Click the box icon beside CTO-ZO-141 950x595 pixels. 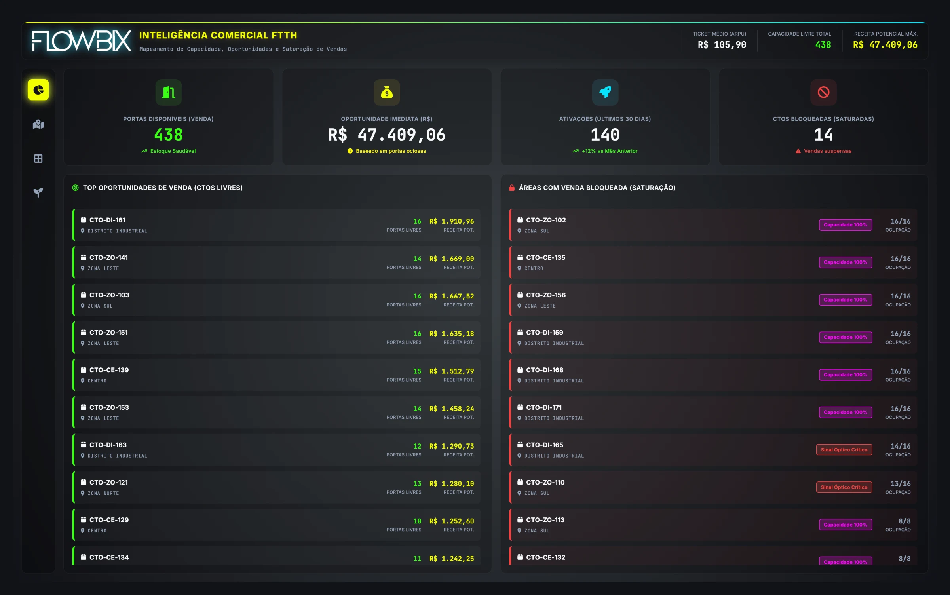84,257
